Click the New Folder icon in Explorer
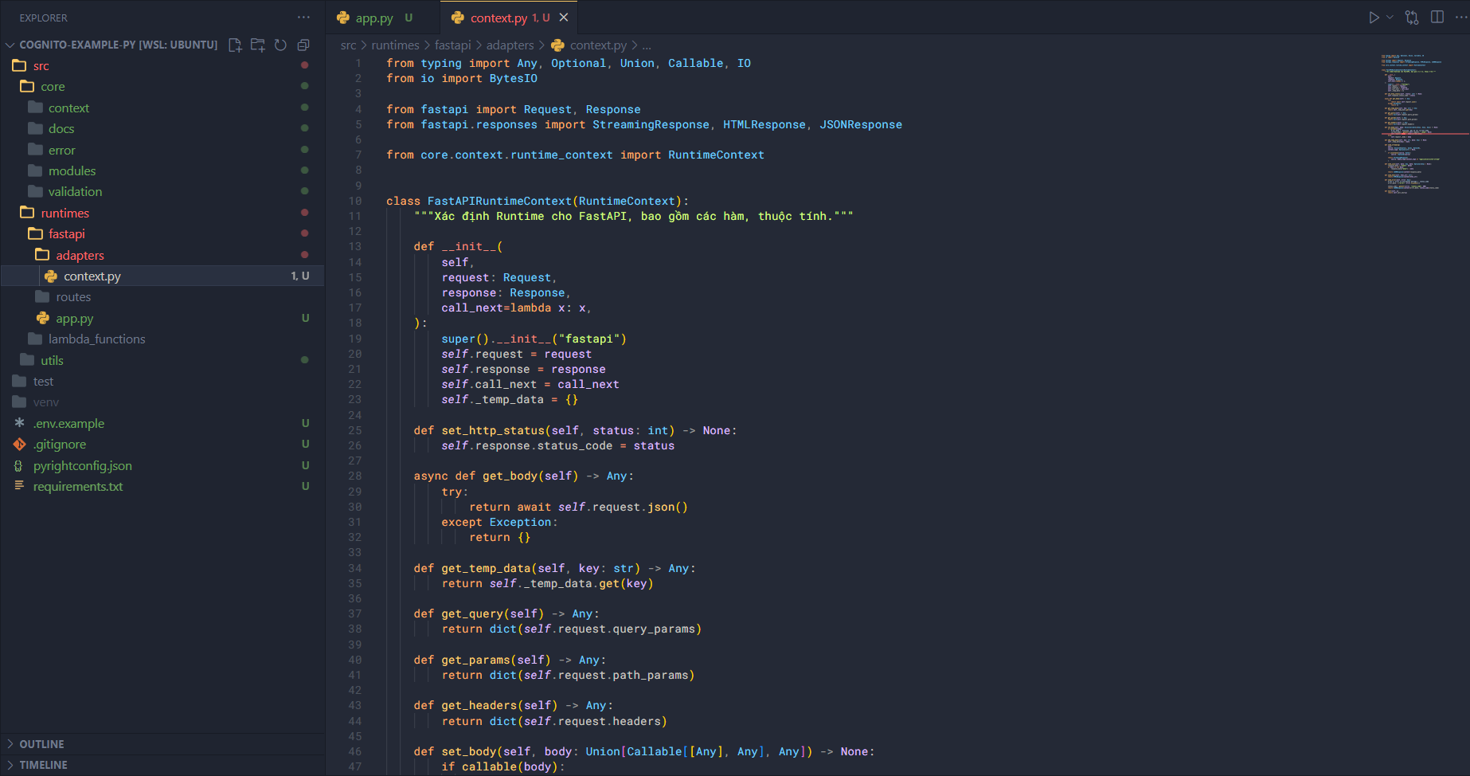The width and height of the screenshot is (1470, 776). tap(257, 45)
